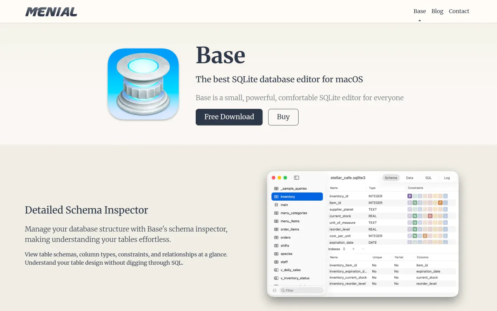Click the N badge in the unit_of_measure row
This screenshot has height=311, width=497.
(x=415, y=223)
